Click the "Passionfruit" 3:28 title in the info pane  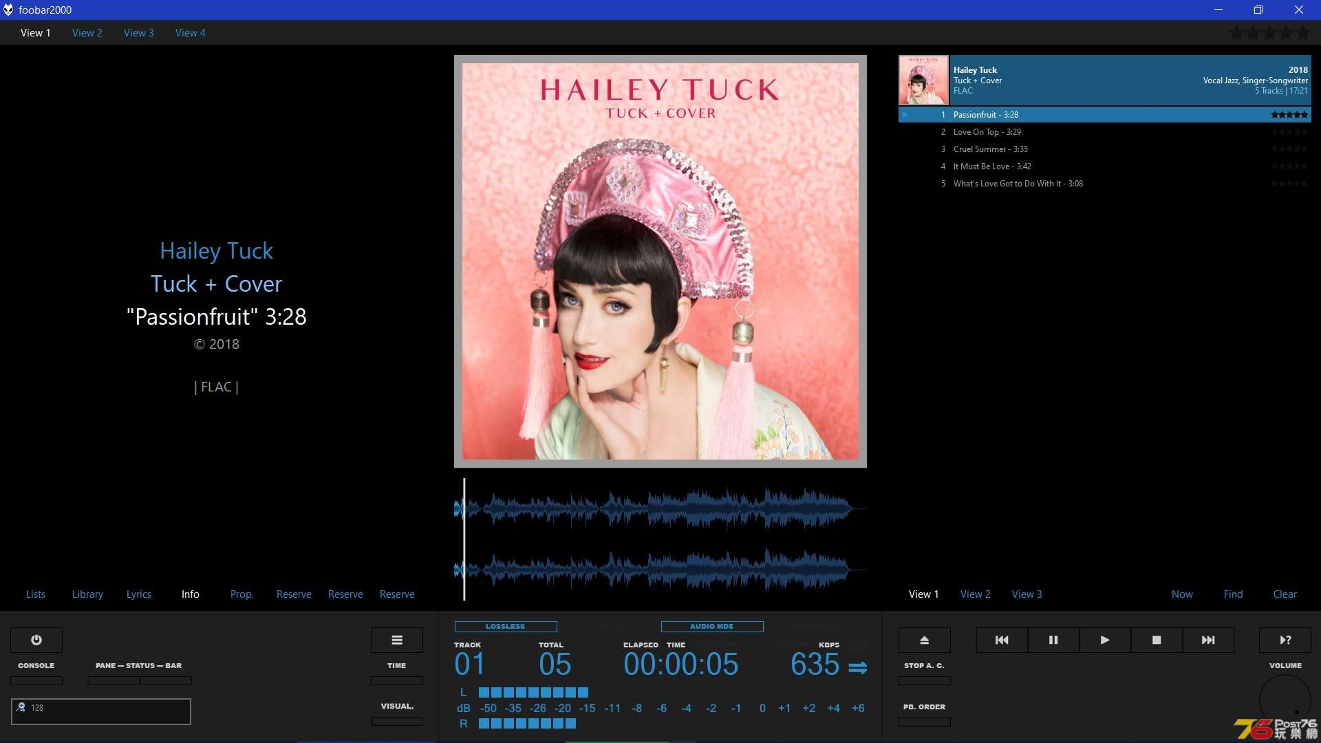pos(217,316)
